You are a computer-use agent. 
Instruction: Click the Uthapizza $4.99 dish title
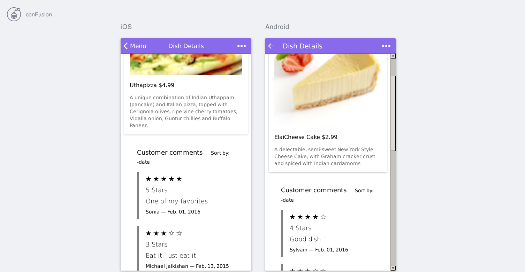coord(152,85)
